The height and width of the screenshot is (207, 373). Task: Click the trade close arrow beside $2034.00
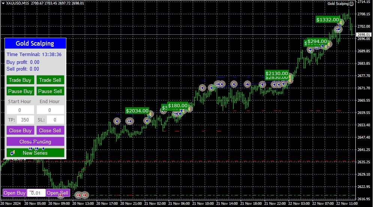pos(150,114)
